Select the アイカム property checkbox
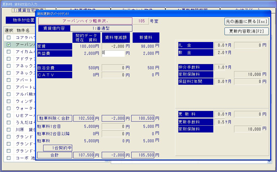 pos(9,52)
